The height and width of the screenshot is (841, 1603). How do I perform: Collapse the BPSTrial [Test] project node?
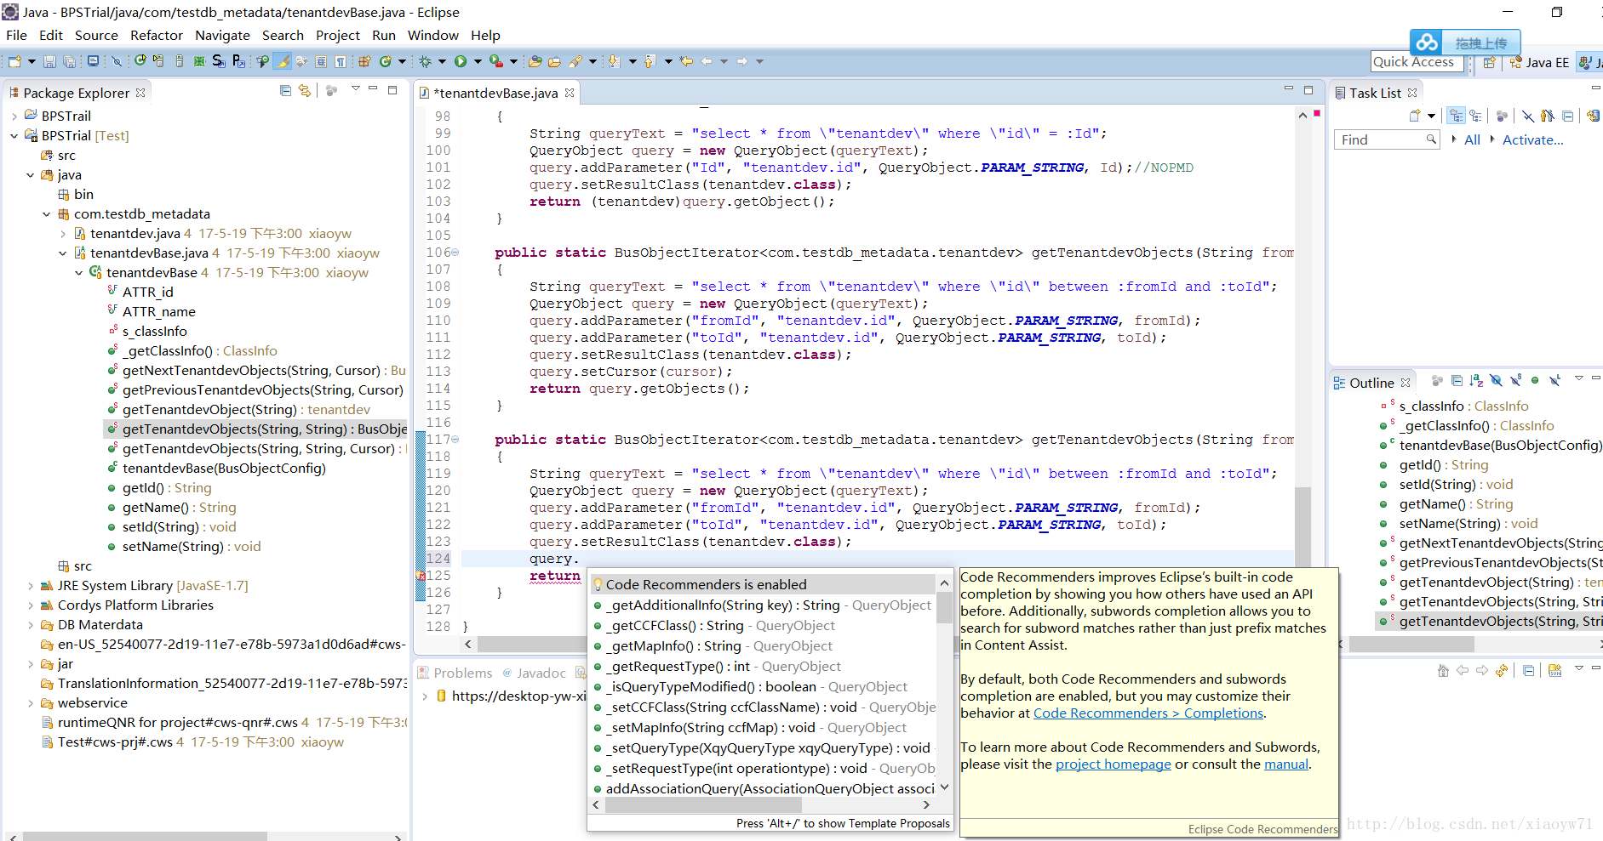click(x=14, y=136)
